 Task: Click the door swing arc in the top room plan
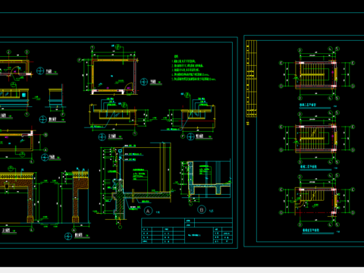[129, 86]
